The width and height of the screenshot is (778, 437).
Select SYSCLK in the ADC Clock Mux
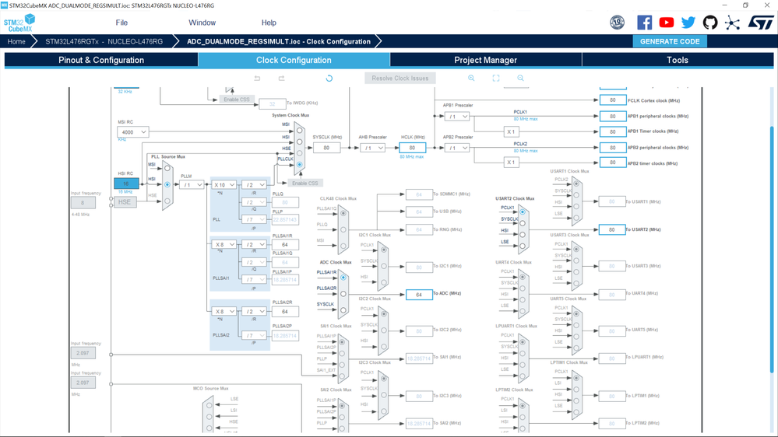tap(343, 310)
